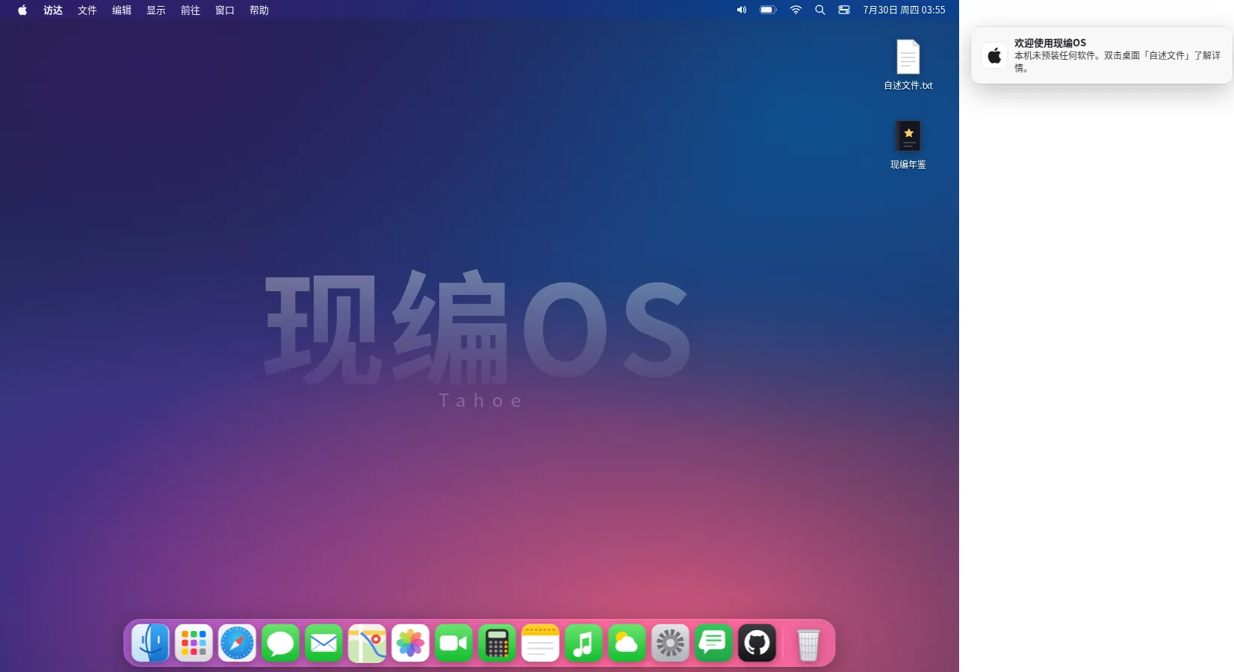Open Weather cloud and sun icon
Screen dimensions: 1234x672
point(627,643)
